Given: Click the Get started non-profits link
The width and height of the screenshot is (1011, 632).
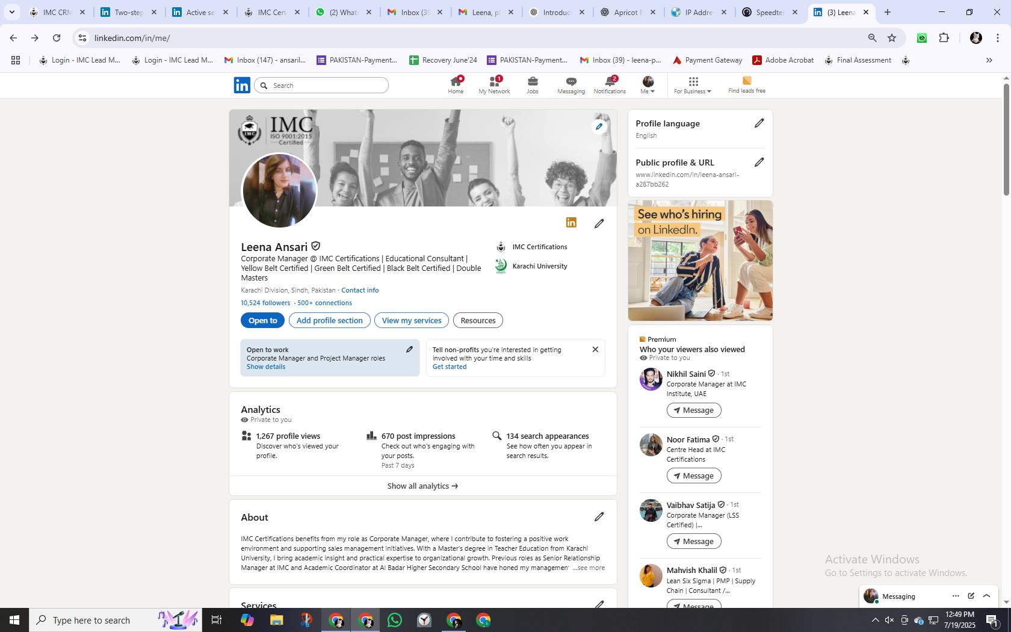Looking at the screenshot, I should (450, 367).
